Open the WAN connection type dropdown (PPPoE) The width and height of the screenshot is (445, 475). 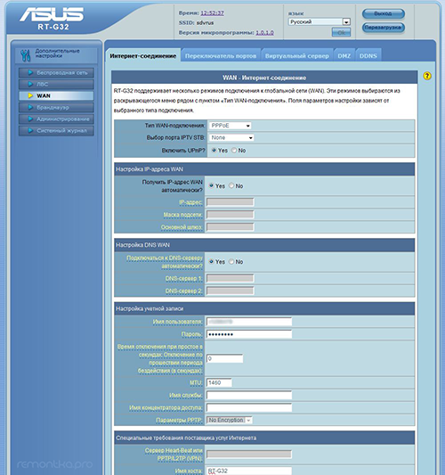(231, 126)
